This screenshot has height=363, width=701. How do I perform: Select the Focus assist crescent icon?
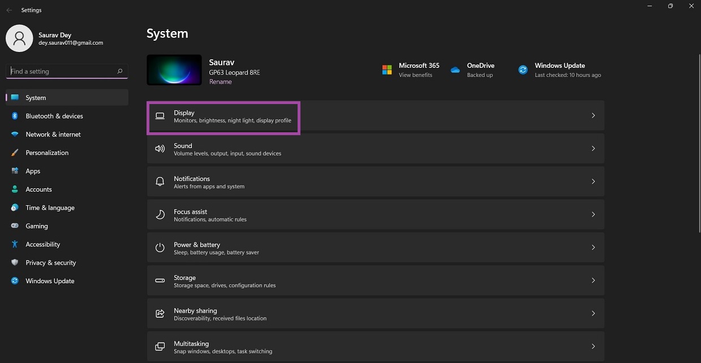tap(160, 214)
